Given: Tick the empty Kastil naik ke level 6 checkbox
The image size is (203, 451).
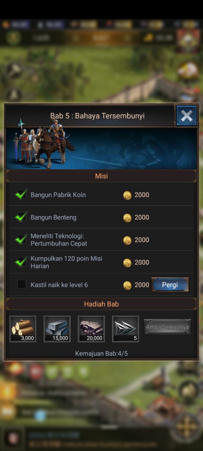Looking at the screenshot, I should 21,285.
